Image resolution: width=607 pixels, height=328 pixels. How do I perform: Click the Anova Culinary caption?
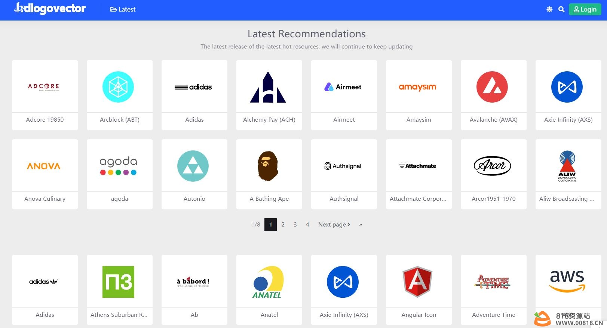(45, 199)
